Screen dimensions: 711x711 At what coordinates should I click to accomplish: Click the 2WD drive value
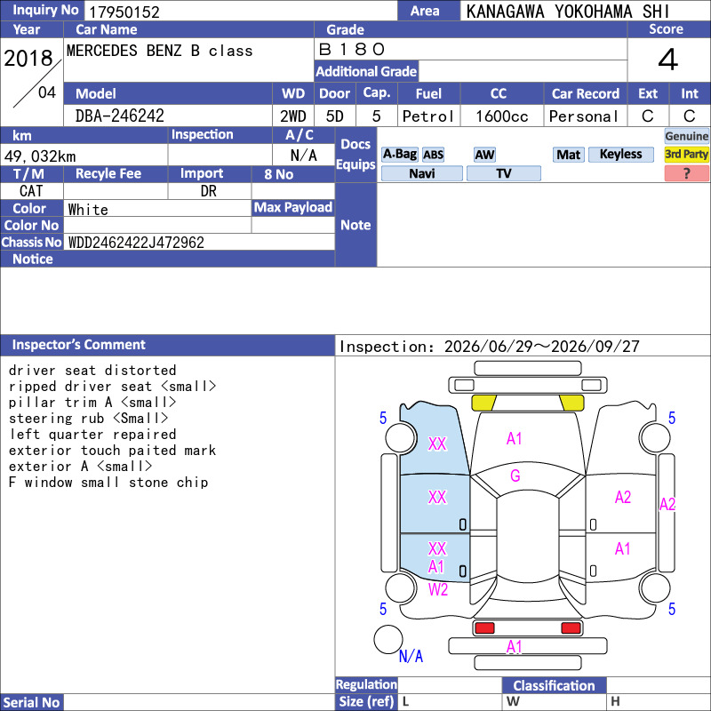[x=293, y=116]
